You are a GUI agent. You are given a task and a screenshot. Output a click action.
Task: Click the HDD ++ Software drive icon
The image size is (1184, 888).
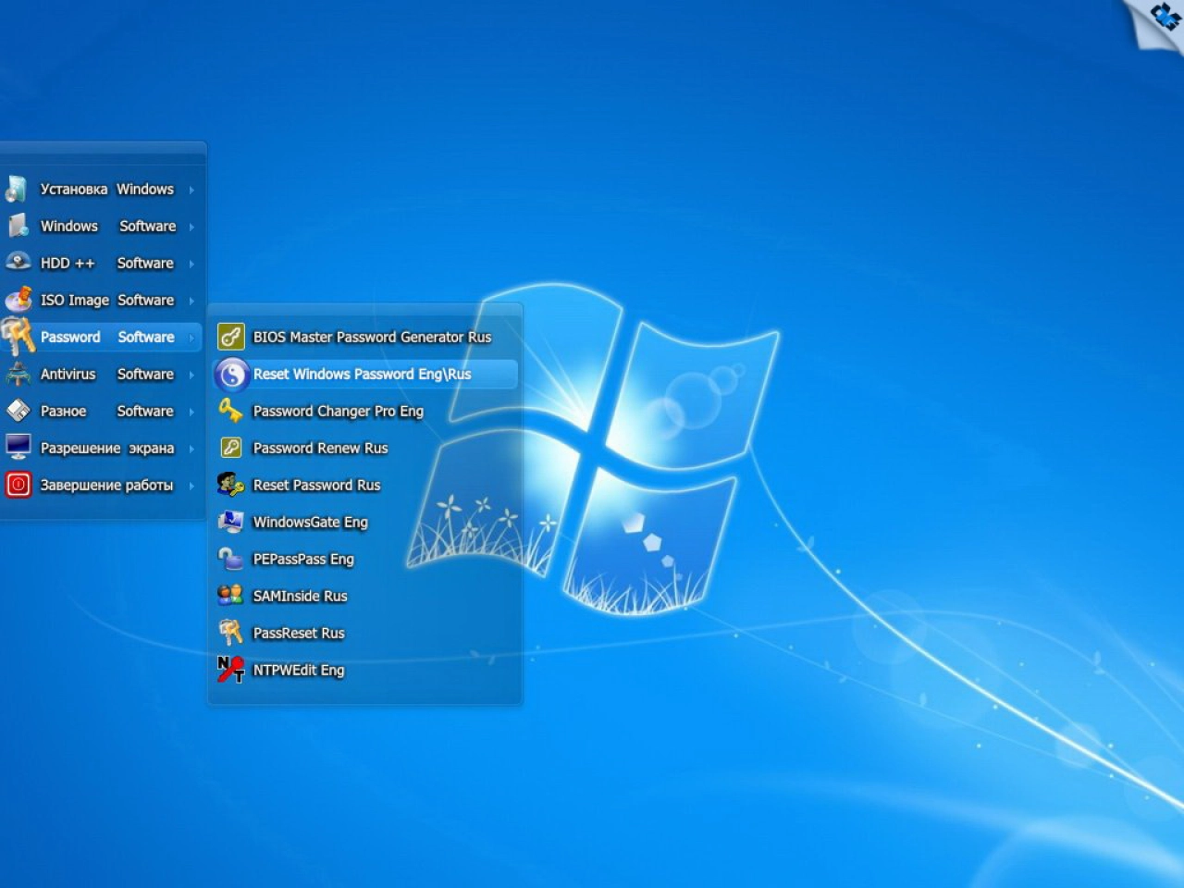[x=18, y=263]
